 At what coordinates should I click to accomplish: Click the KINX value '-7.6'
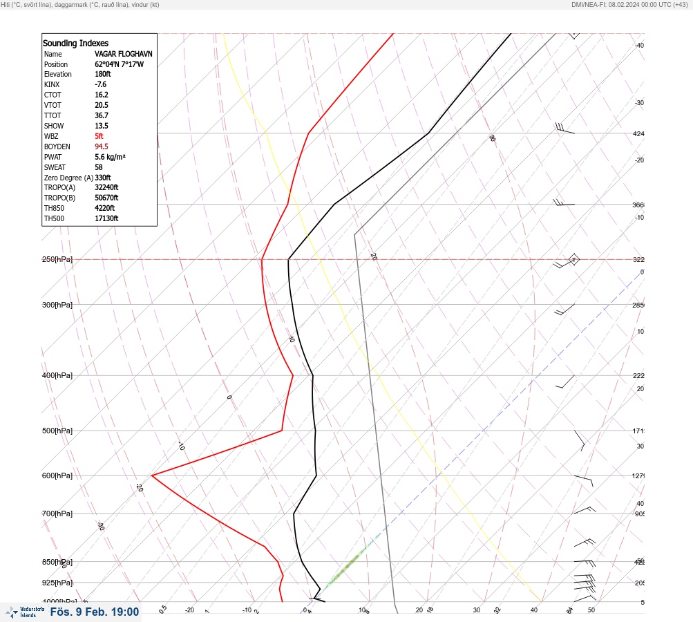click(100, 84)
